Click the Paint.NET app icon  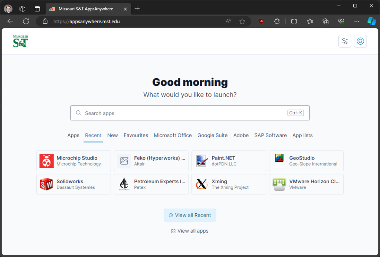tap(202, 161)
